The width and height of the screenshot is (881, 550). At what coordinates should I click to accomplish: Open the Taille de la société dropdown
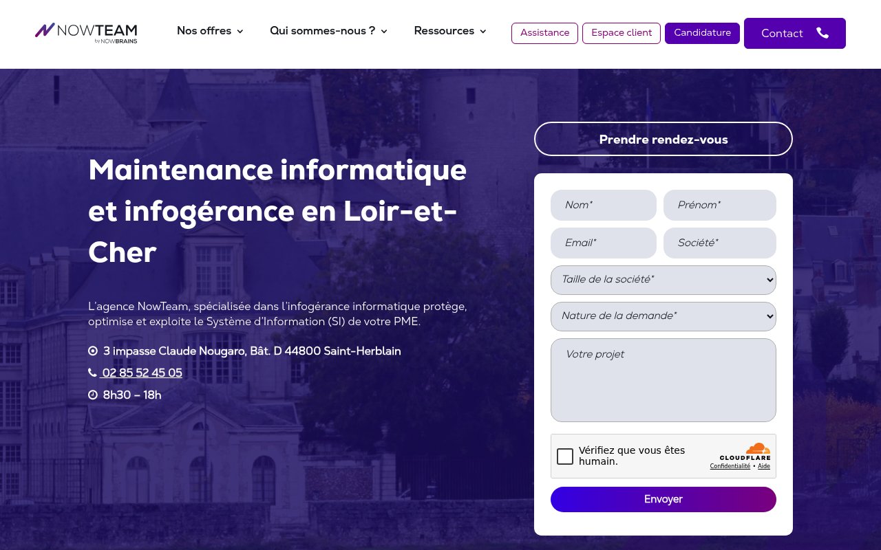(x=664, y=280)
